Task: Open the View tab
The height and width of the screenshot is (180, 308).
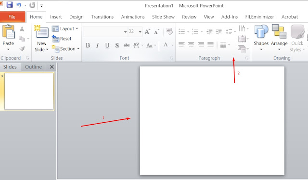Action: (208, 17)
